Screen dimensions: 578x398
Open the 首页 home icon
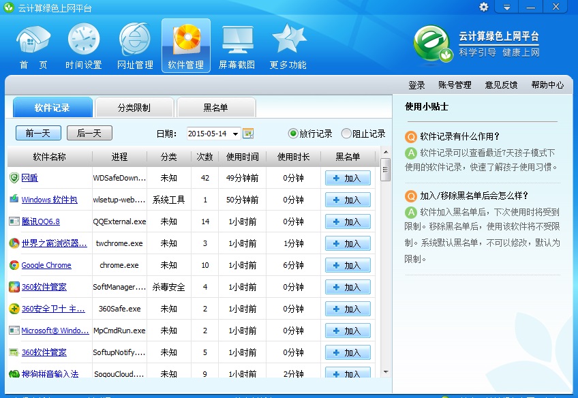pos(33,46)
